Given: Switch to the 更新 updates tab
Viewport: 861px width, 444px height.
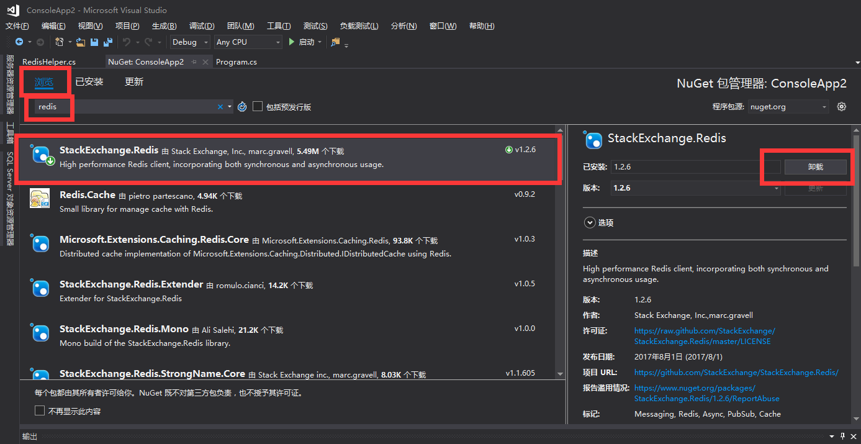Looking at the screenshot, I should (134, 82).
